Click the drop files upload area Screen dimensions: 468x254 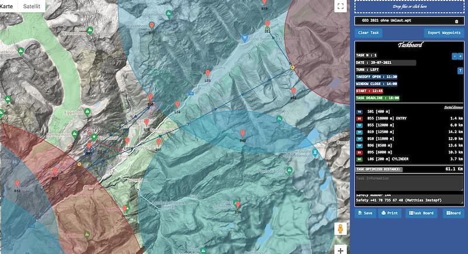pos(409,6)
